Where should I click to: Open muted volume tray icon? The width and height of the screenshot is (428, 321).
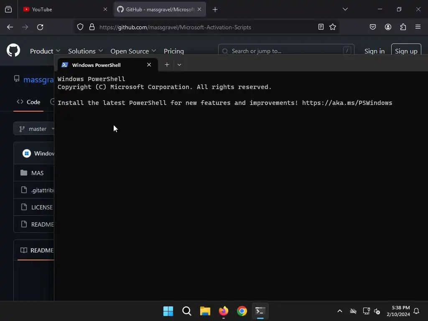tap(377, 311)
